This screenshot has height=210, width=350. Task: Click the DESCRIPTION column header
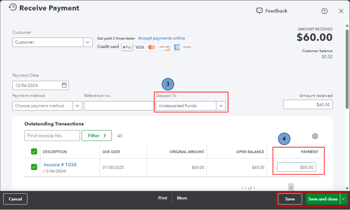[x=55, y=152]
